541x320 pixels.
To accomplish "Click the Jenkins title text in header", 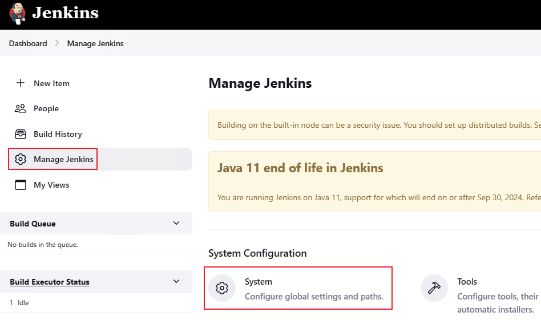I will pos(65,13).
